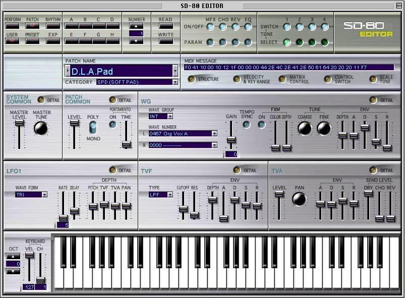
Task: Open Wave Number R dropdown
Action: (215, 145)
